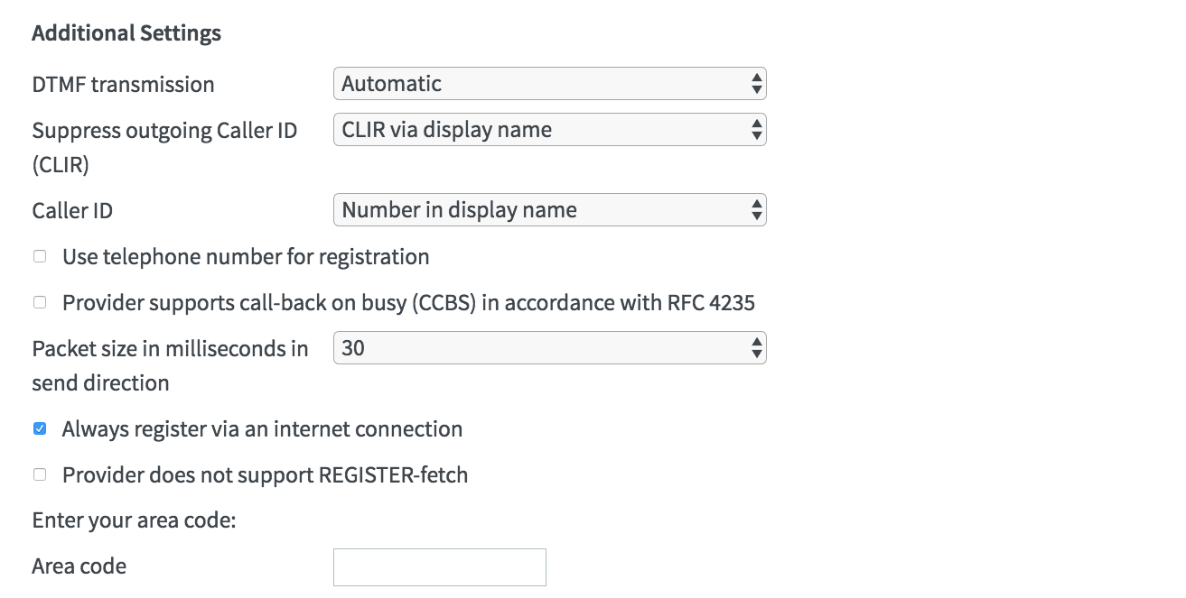
Task: Open the Caller ID 'Number in display name' dropdown
Action: pyautogui.click(x=549, y=210)
